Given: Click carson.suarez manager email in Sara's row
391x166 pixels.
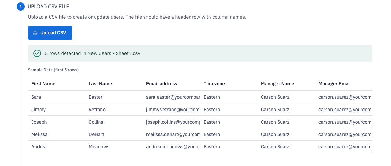Looking at the screenshot, I should [345, 97].
